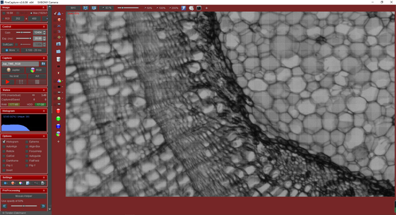Collapse the Options panel header arrow
The height and width of the screenshot is (215, 396).
pos(44,136)
